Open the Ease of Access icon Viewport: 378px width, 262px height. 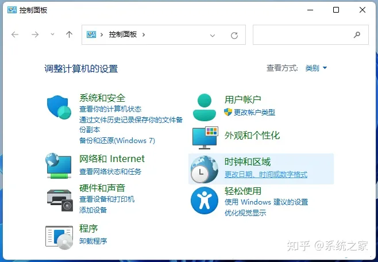tap(205, 201)
